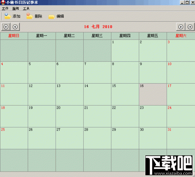
Task: Click the mushroom app icon in the title bar
Action: pos(3,2)
